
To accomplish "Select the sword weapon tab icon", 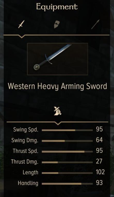I will 21,24.
